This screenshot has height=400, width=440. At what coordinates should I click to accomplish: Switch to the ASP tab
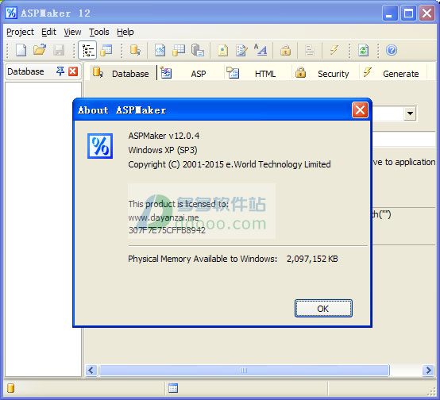tap(191, 73)
